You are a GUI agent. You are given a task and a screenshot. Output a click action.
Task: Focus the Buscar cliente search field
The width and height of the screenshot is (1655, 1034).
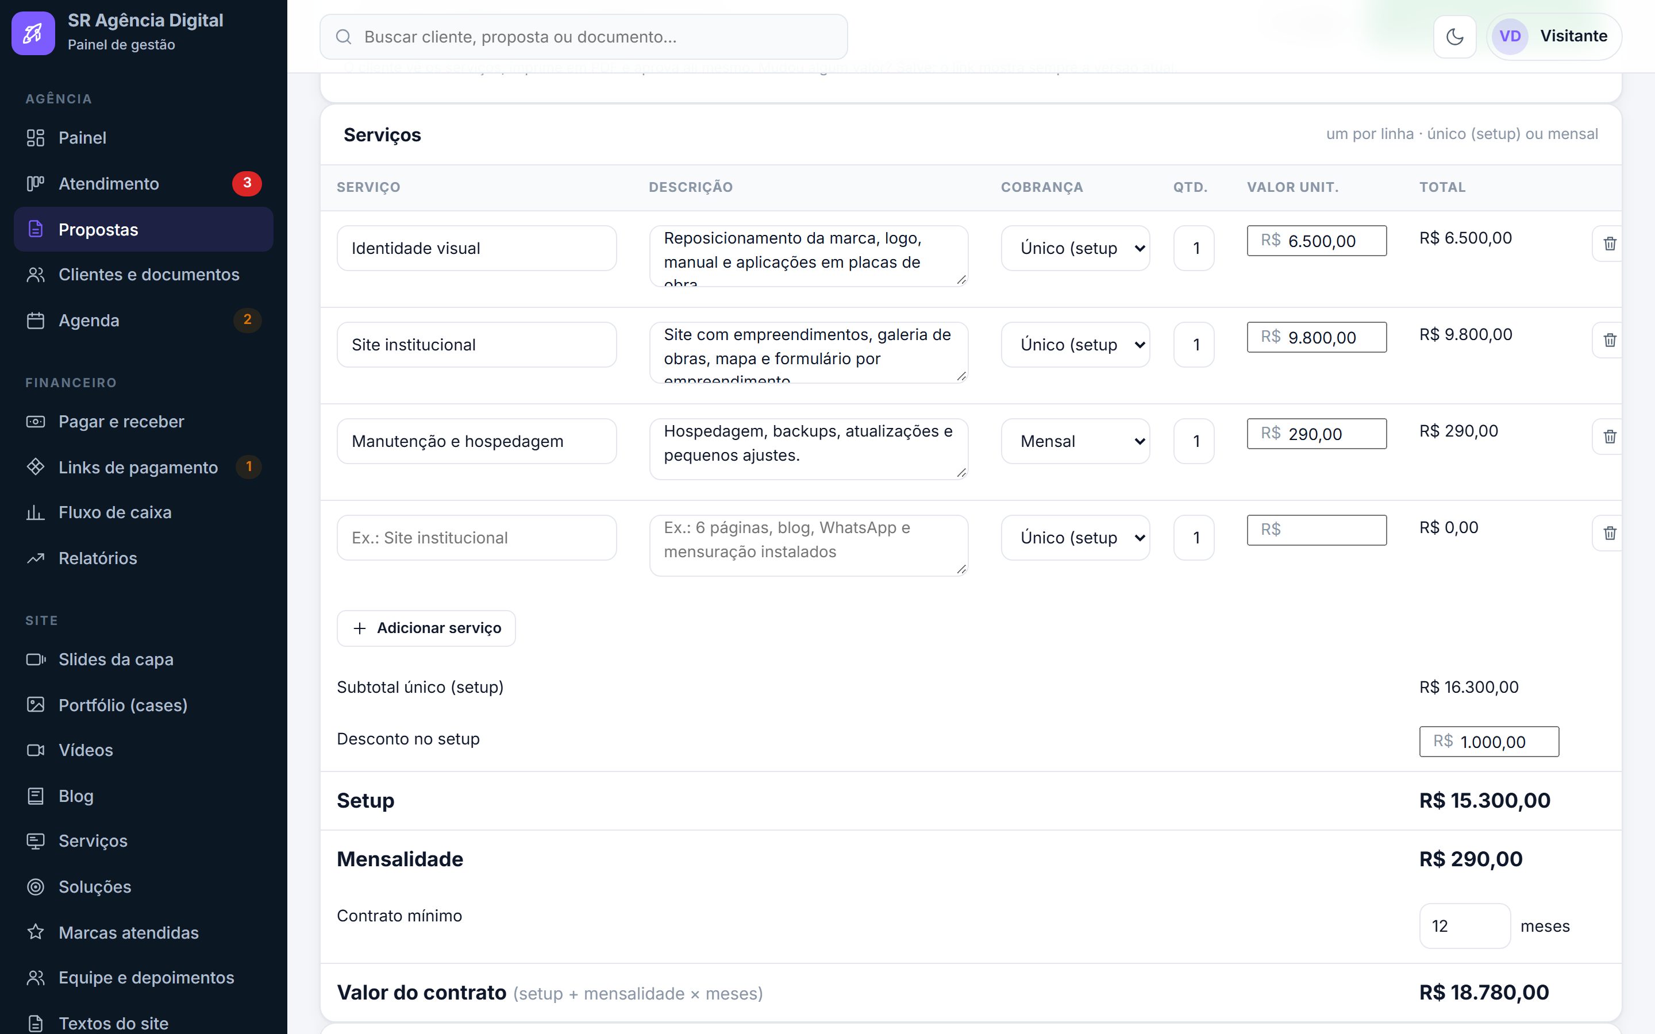pyautogui.click(x=583, y=37)
